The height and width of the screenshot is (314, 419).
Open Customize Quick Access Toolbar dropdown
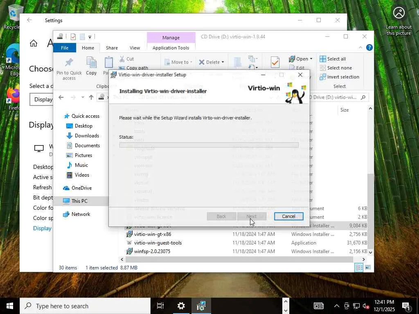point(90,37)
